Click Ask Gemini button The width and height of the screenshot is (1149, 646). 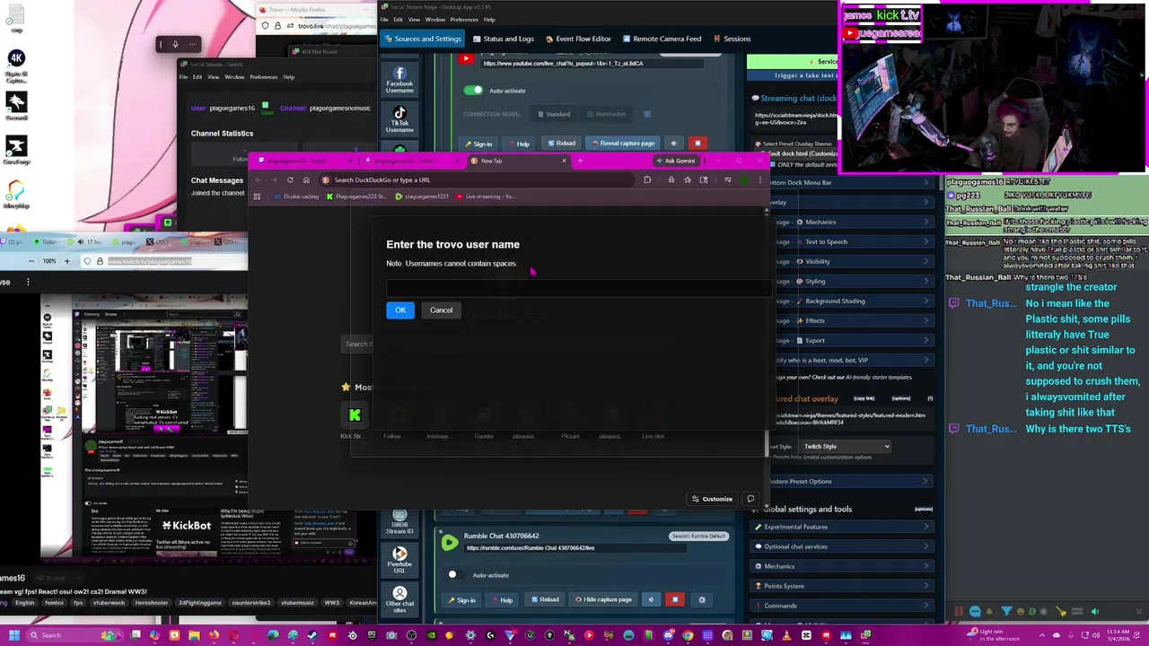click(x=675, y=161)
